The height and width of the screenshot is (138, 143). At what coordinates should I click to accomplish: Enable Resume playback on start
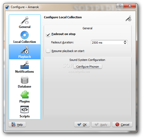pyautogui.click(x=48, y=51)
